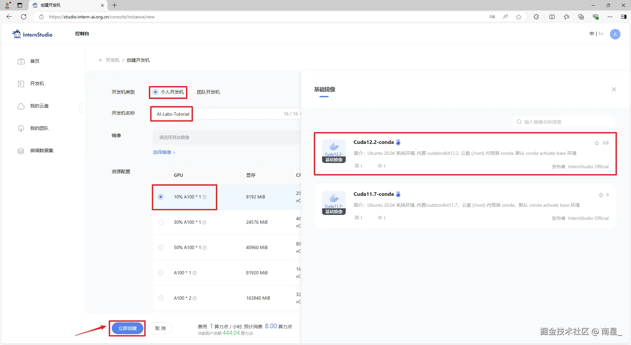The image size is (631, 345).
Task: Open the browser extensions menu
Action: [x=536, y=17]
